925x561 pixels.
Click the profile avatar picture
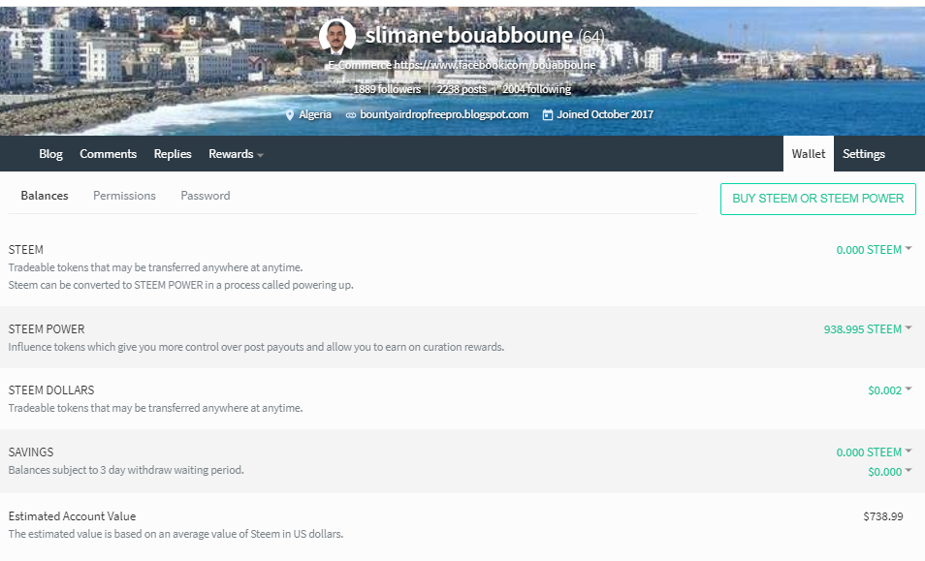(336, 36)
